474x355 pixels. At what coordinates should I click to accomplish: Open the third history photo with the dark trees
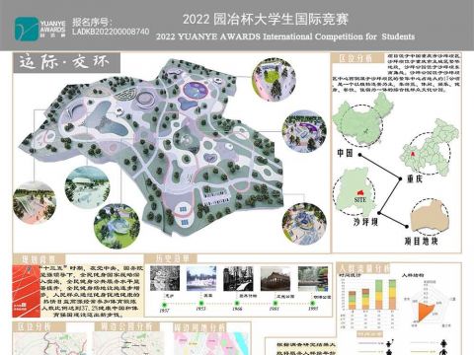click(238, 278)
